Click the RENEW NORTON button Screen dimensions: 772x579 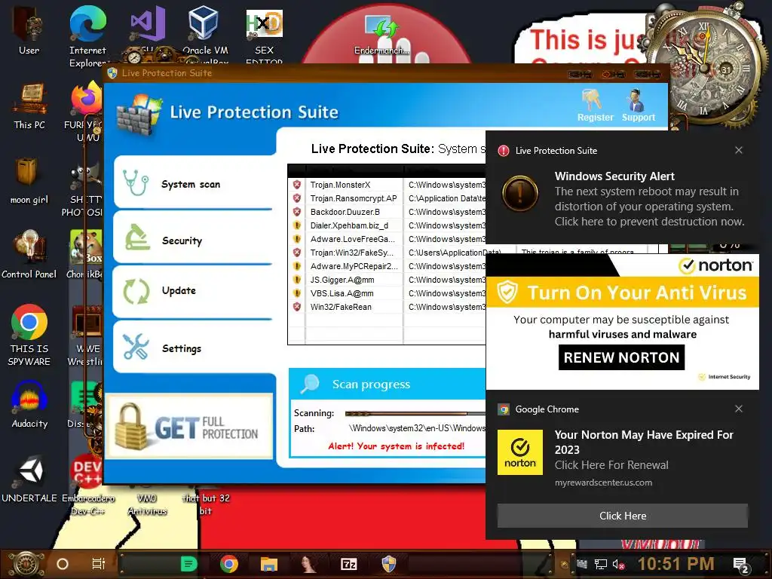click(621, 357)
